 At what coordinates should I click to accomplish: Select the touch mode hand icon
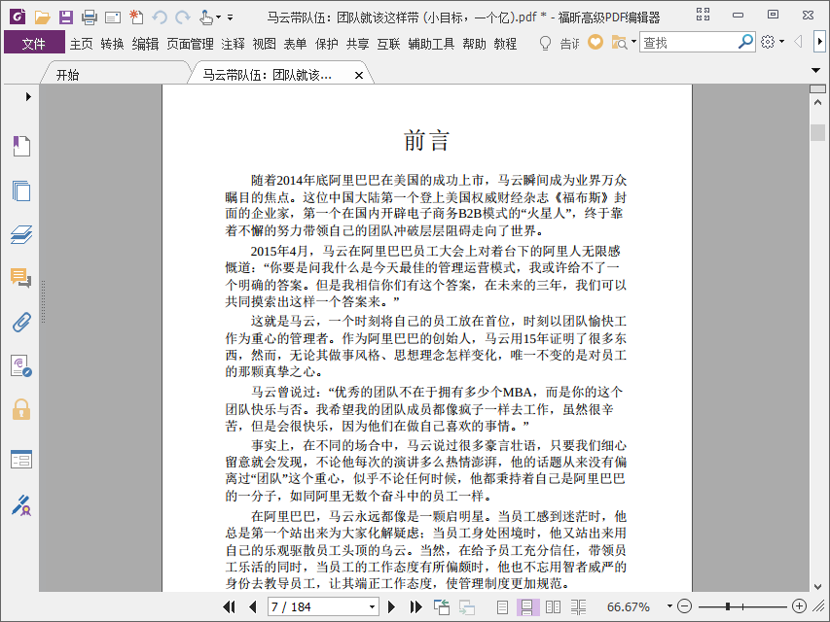point(206,17)
